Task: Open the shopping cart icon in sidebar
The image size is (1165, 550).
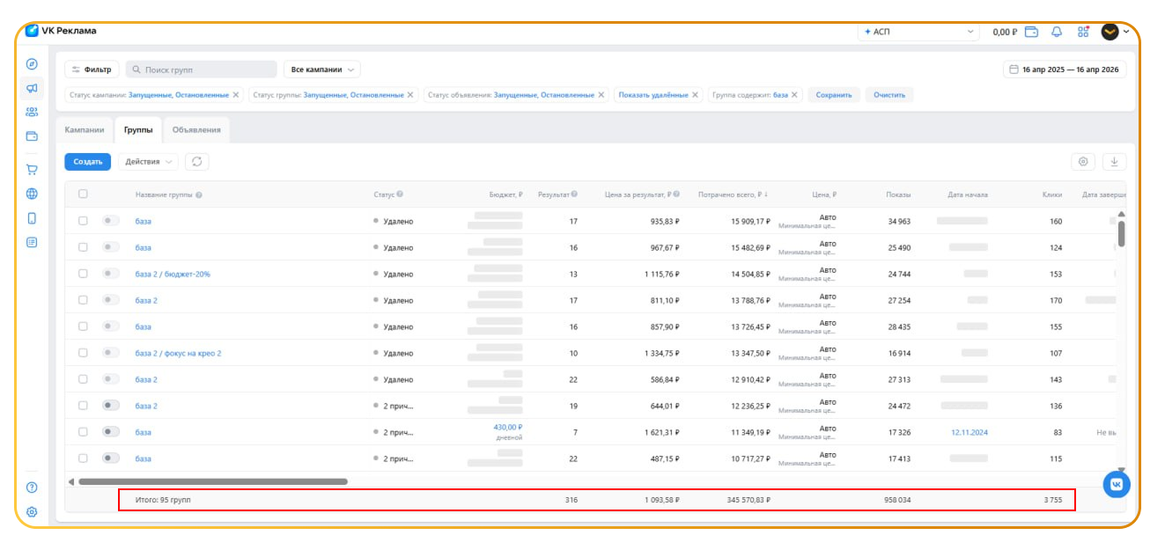Action: click(32, 170)
